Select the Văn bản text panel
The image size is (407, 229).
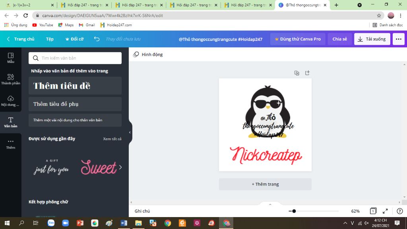(x=11, y=122)
